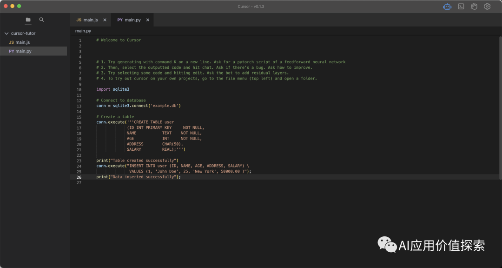Click the 'import sqlite3' line

(112, 89)
